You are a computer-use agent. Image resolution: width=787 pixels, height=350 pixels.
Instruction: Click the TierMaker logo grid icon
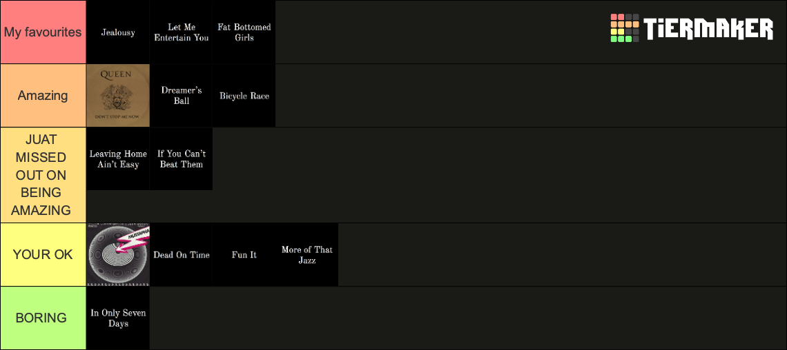[624, 28]
